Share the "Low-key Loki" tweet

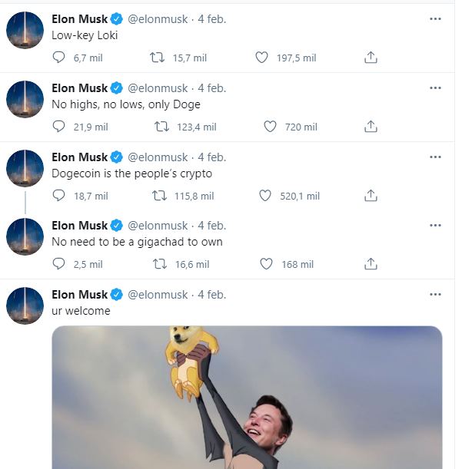pyautogui.click(x=371, y=58)
